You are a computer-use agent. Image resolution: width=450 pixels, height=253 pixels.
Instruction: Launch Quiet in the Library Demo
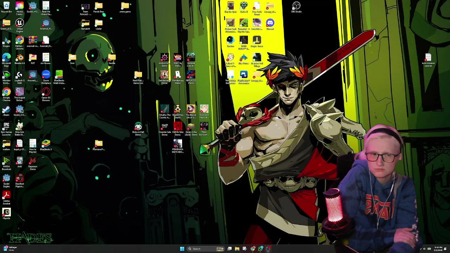point(191,129)
